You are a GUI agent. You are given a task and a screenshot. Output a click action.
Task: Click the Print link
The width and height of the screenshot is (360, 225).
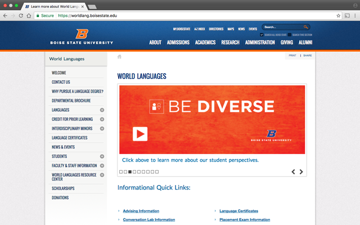click(x=292, y=56)
